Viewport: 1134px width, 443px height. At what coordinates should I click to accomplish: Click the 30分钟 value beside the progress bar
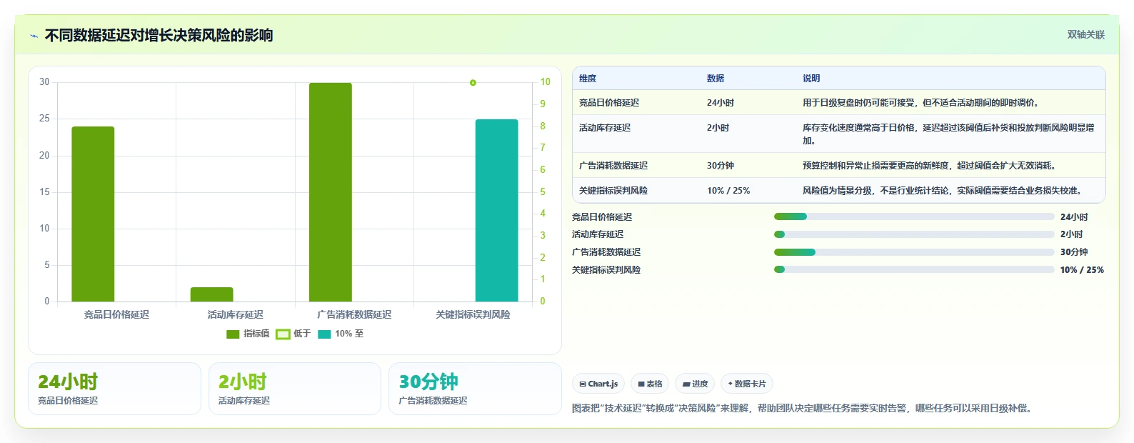[1074, 252]
